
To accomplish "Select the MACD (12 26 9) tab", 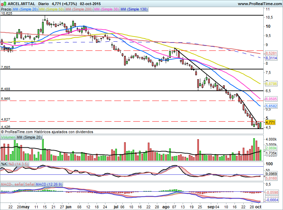I will 49,184.
